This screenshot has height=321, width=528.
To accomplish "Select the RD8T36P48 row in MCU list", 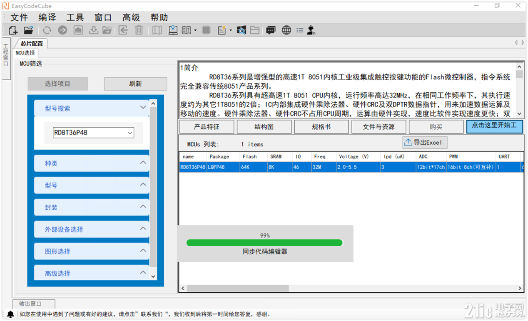I will point(351,167).
